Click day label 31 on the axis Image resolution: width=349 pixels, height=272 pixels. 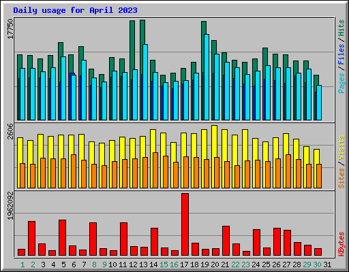pos(327,265)
